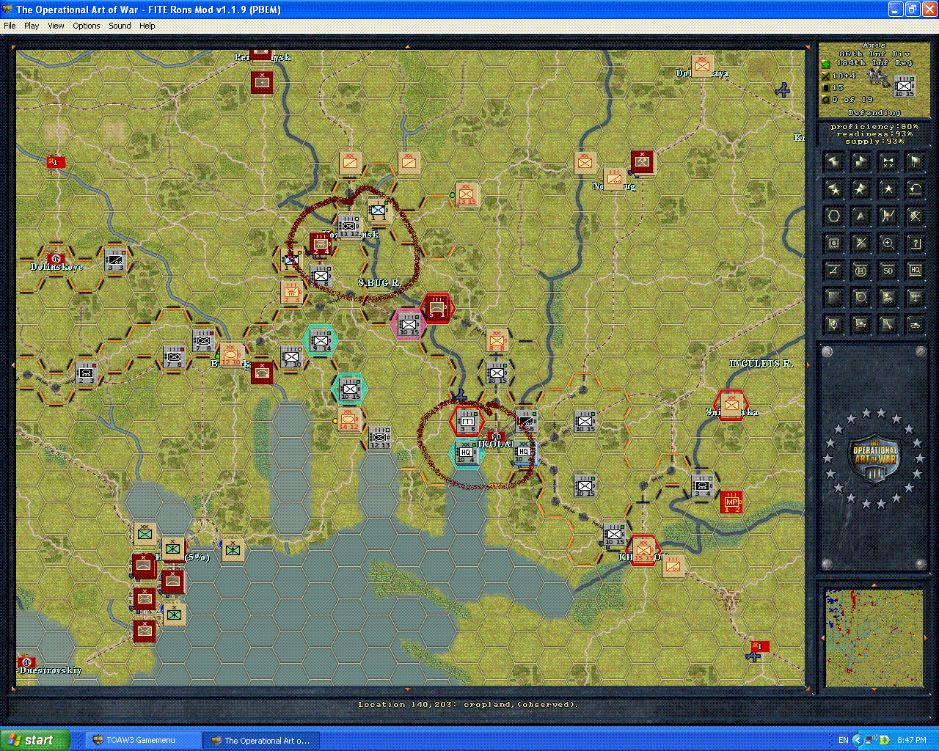Image resolution: width=939 pixels, height=751 pixels.
Task: Open game help with the "?" icon
Action: [x=915, y=243]
